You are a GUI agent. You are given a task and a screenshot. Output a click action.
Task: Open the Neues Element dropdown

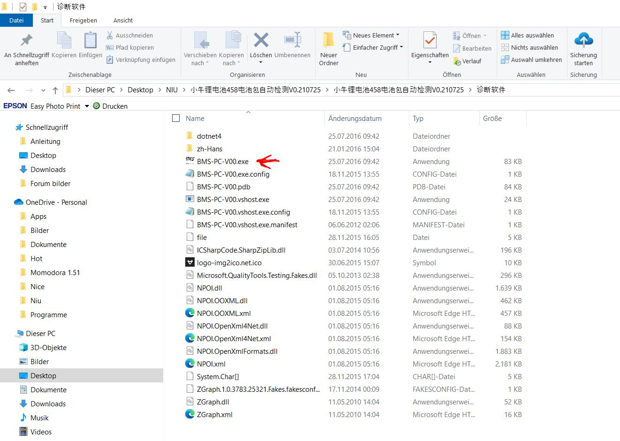coord(398,35)
